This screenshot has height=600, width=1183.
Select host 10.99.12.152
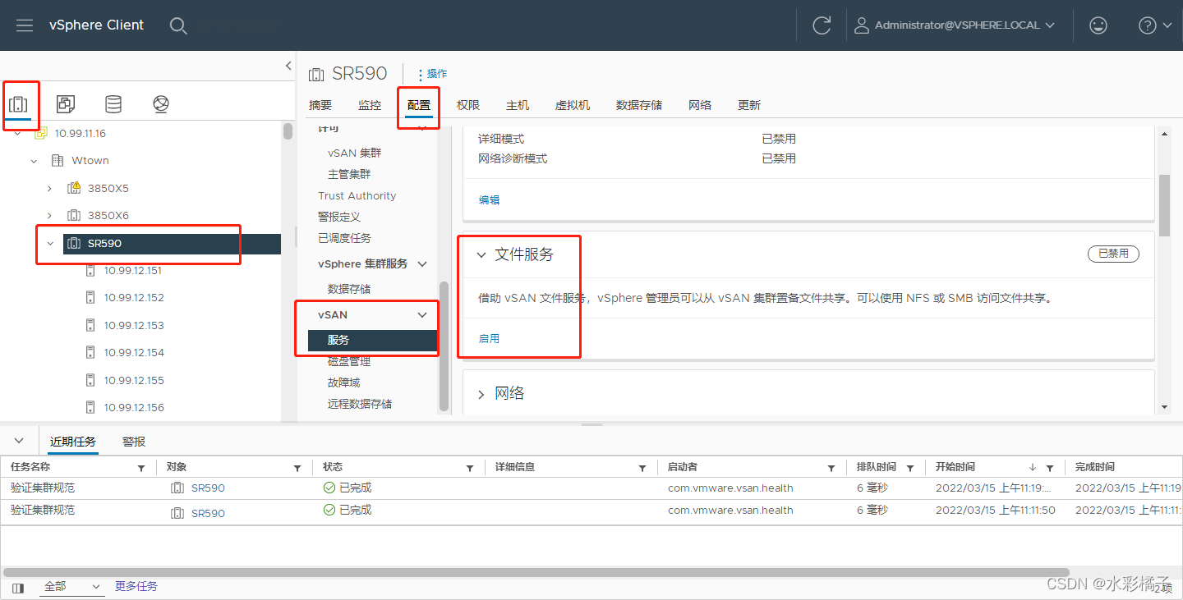134,298
